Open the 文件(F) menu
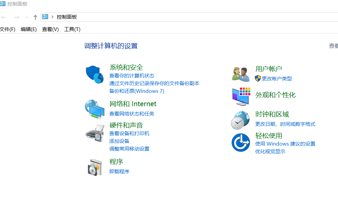 point(8,29)
